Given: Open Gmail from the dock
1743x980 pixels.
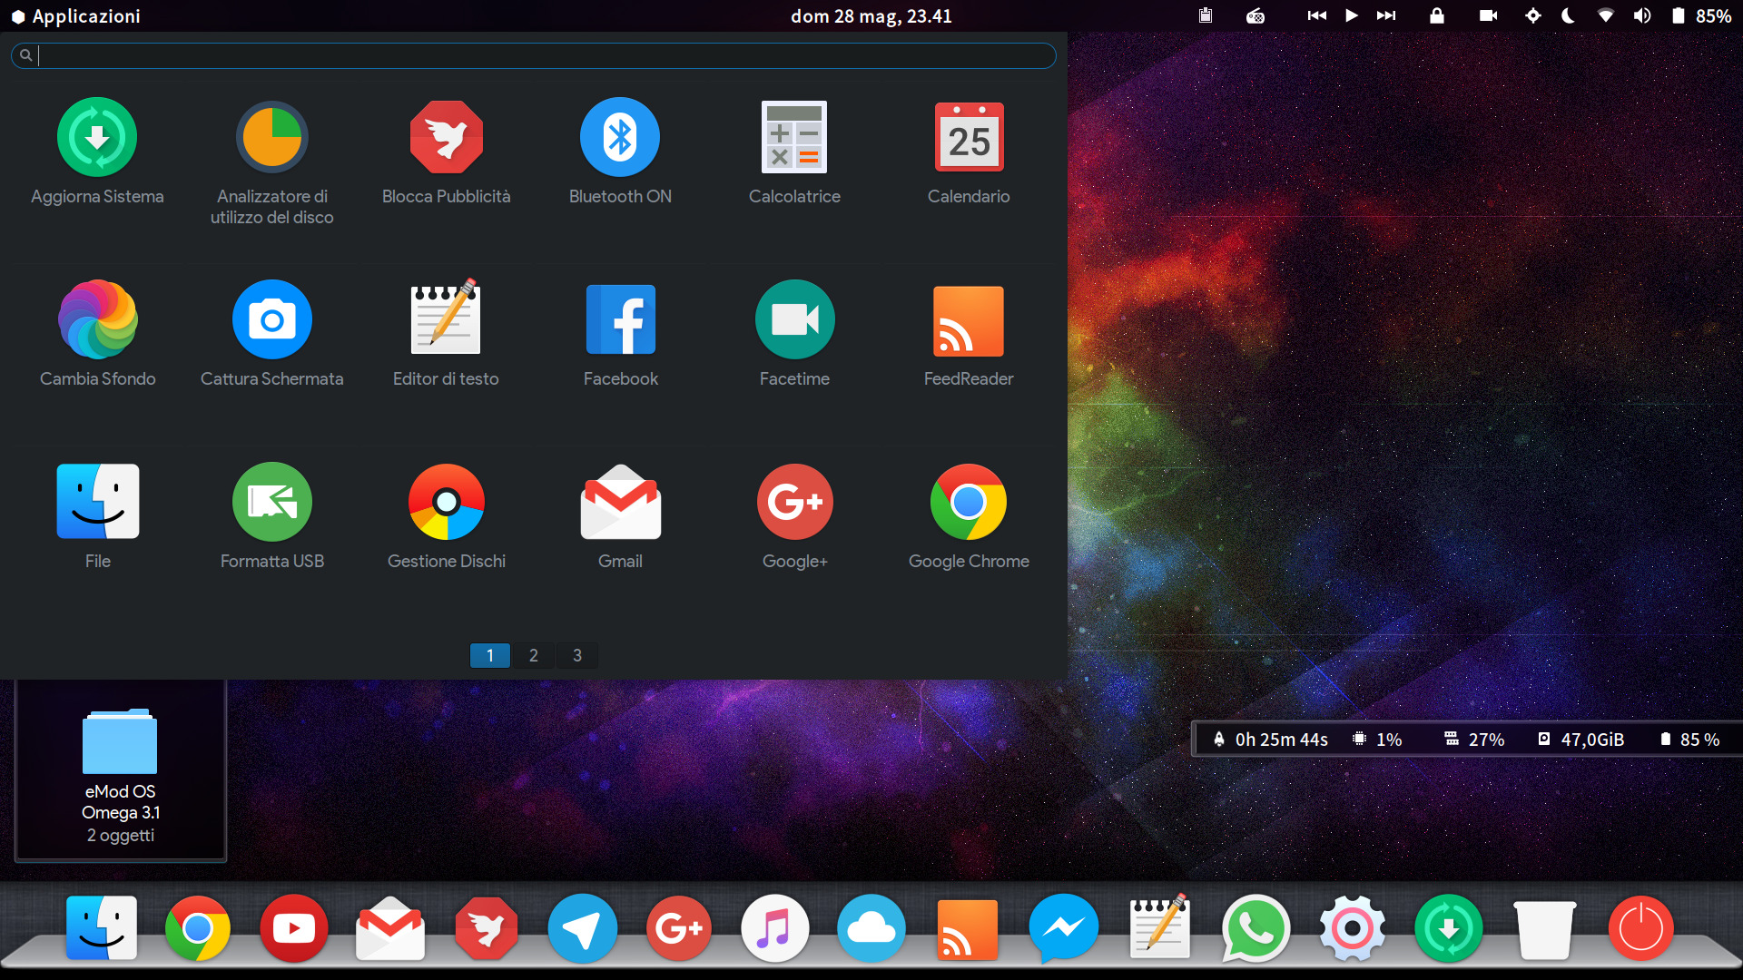Looking at the screenshot, I should 390,928.
